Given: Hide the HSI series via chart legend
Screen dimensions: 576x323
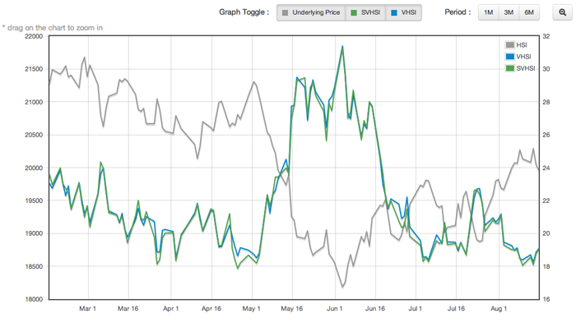Looking at the screenshot, I should pos(516,44).
